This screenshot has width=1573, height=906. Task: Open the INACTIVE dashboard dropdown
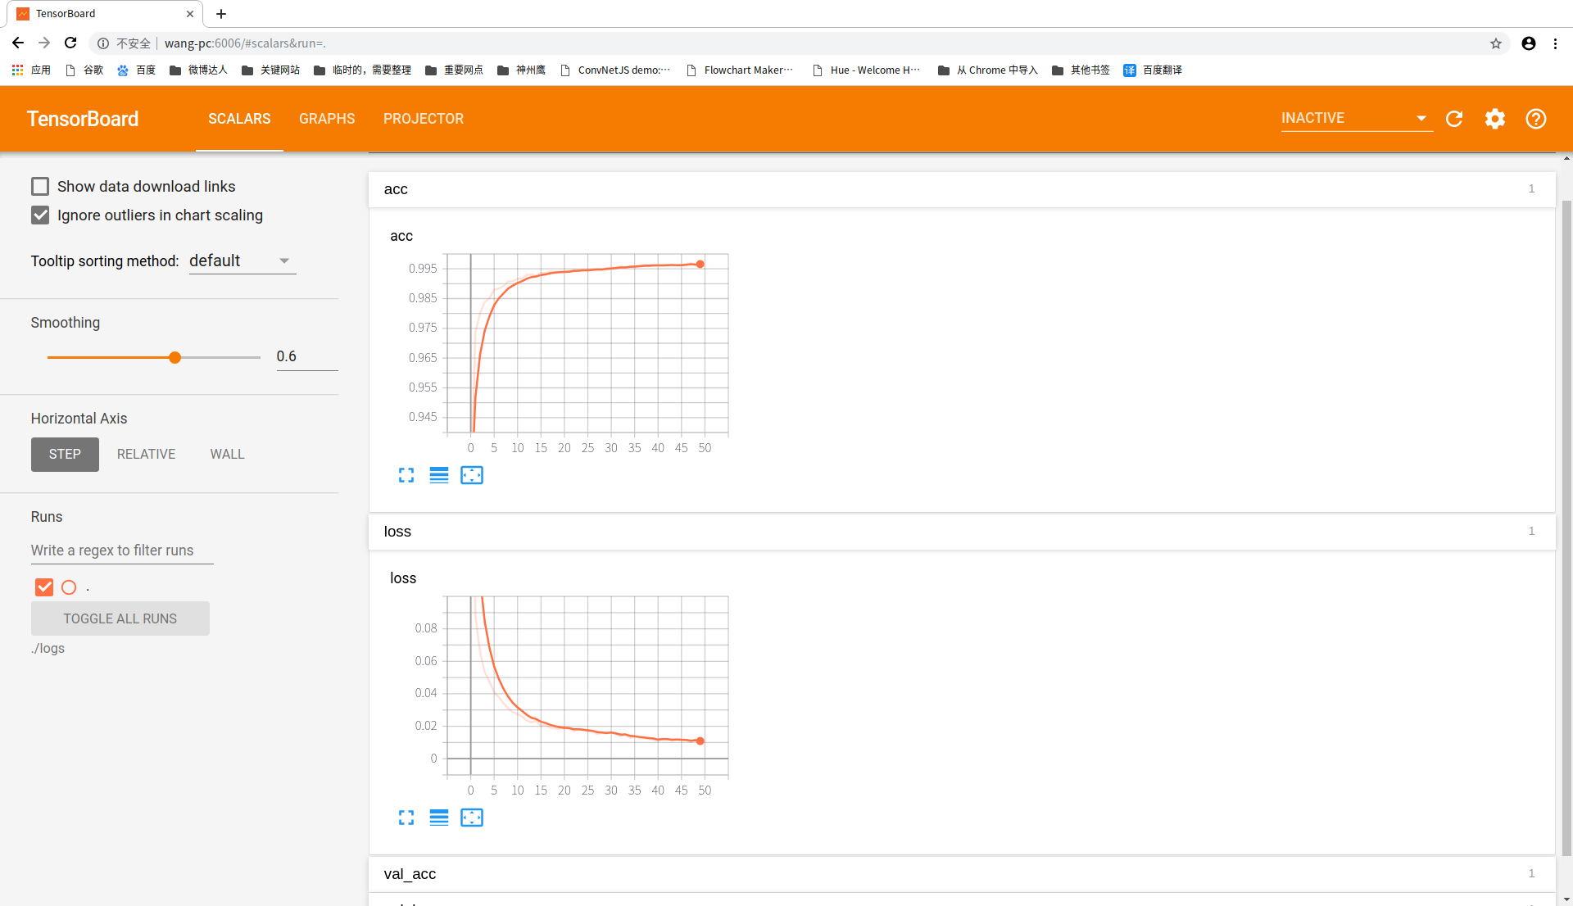pyautogui.click(x=1355, y=118)
